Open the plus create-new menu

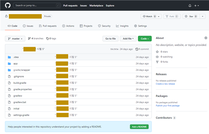click(196, 6)
